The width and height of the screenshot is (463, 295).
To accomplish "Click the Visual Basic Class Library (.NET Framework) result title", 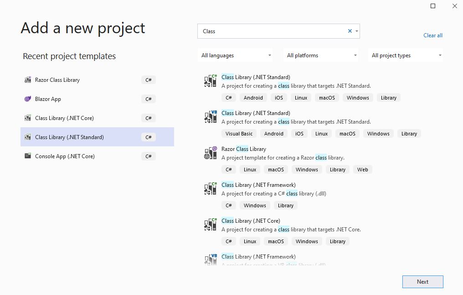I will click(x=258, y=257).
